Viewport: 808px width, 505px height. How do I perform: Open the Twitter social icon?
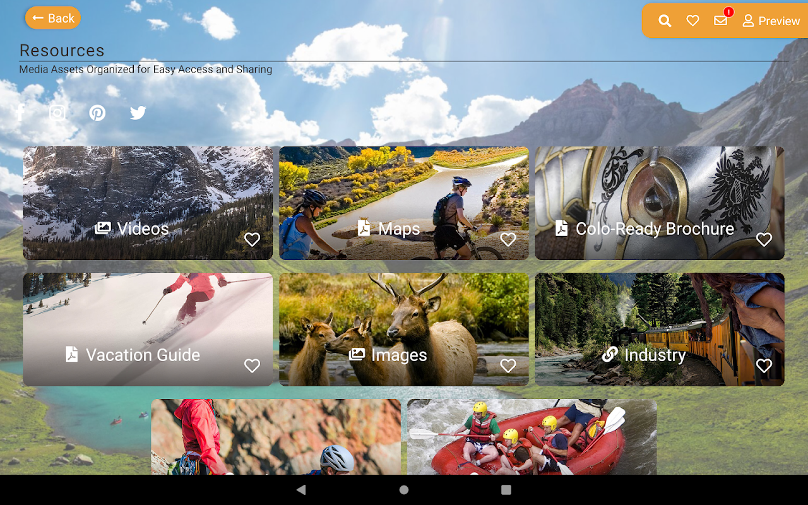coord(138,113)
